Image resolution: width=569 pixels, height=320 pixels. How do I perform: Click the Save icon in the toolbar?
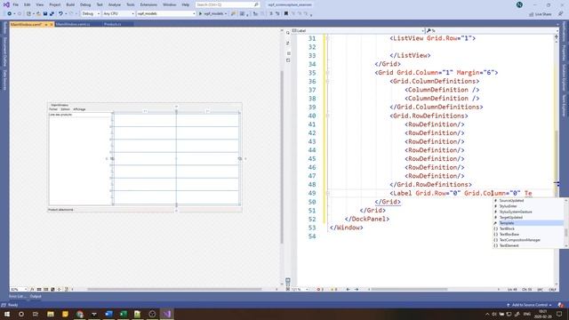(45, 13)
